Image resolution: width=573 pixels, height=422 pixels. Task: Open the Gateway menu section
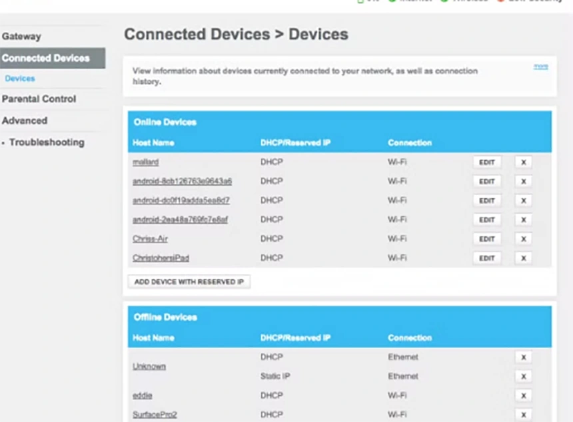coord(21,37)
